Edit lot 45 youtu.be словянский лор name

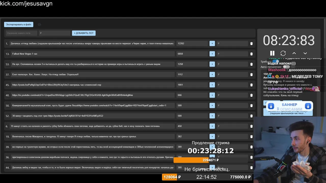tap(93, 85)
